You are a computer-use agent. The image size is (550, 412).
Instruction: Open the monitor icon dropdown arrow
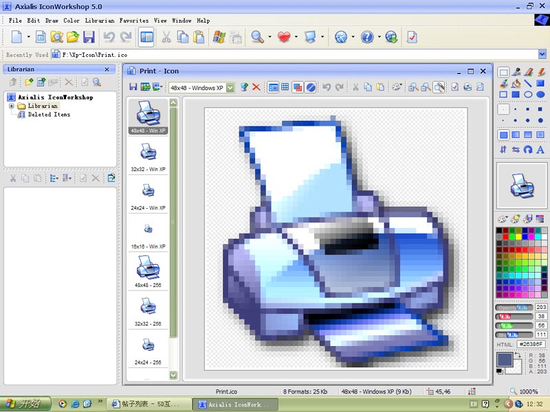point(322,37)
